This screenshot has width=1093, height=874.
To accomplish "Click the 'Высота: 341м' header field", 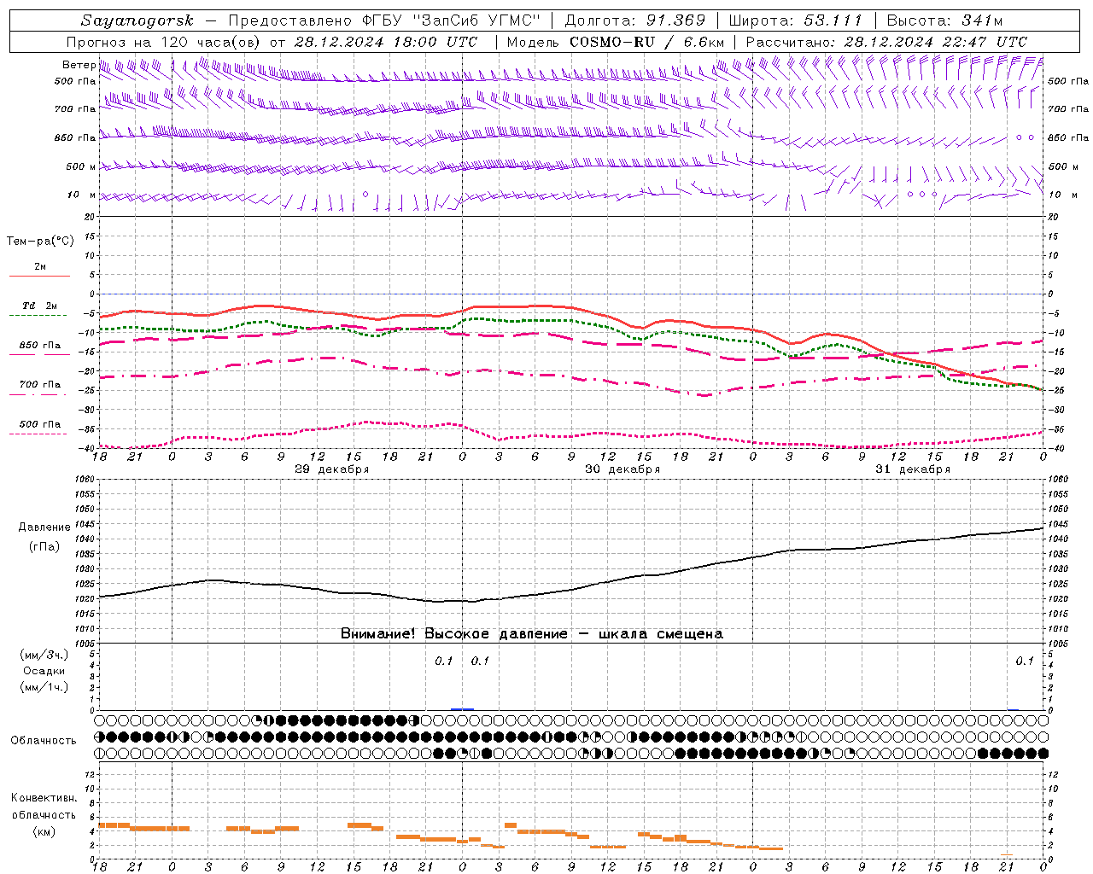I will coord(944,20).
